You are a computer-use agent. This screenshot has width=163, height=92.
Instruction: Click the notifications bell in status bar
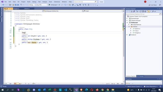pos(160,86)
